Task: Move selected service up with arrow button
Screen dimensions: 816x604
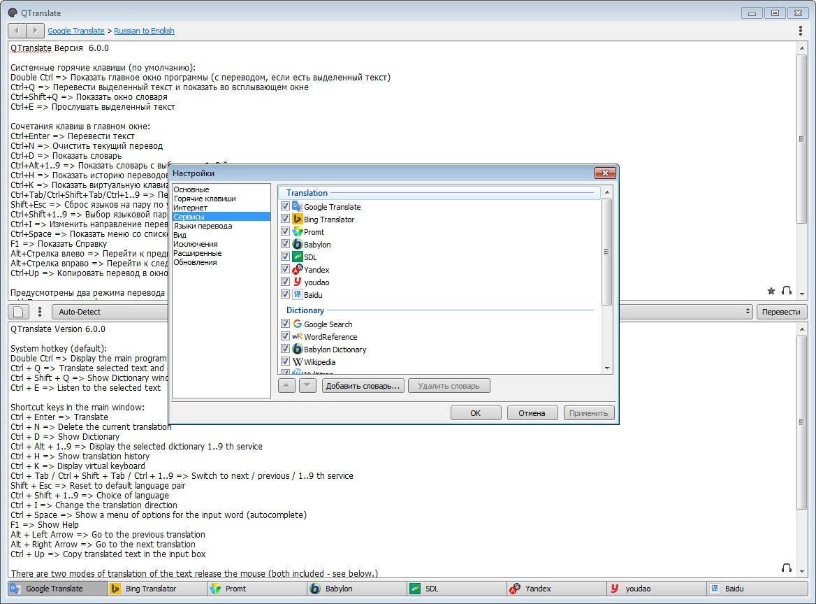Action: point(286,386)
